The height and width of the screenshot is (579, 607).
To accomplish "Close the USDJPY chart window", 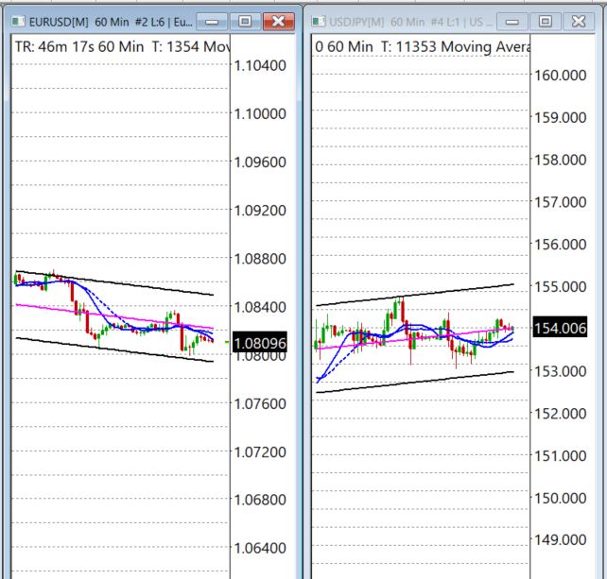I will point(579,22).
